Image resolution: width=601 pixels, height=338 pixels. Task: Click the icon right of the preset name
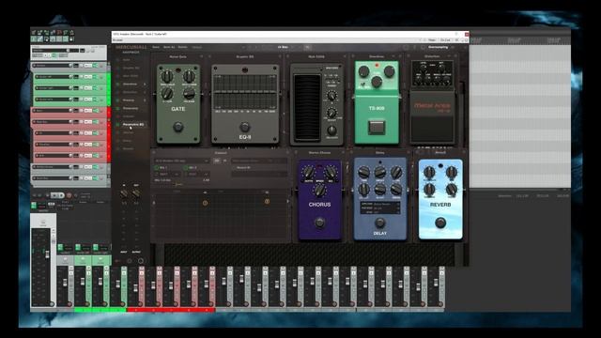307,47
